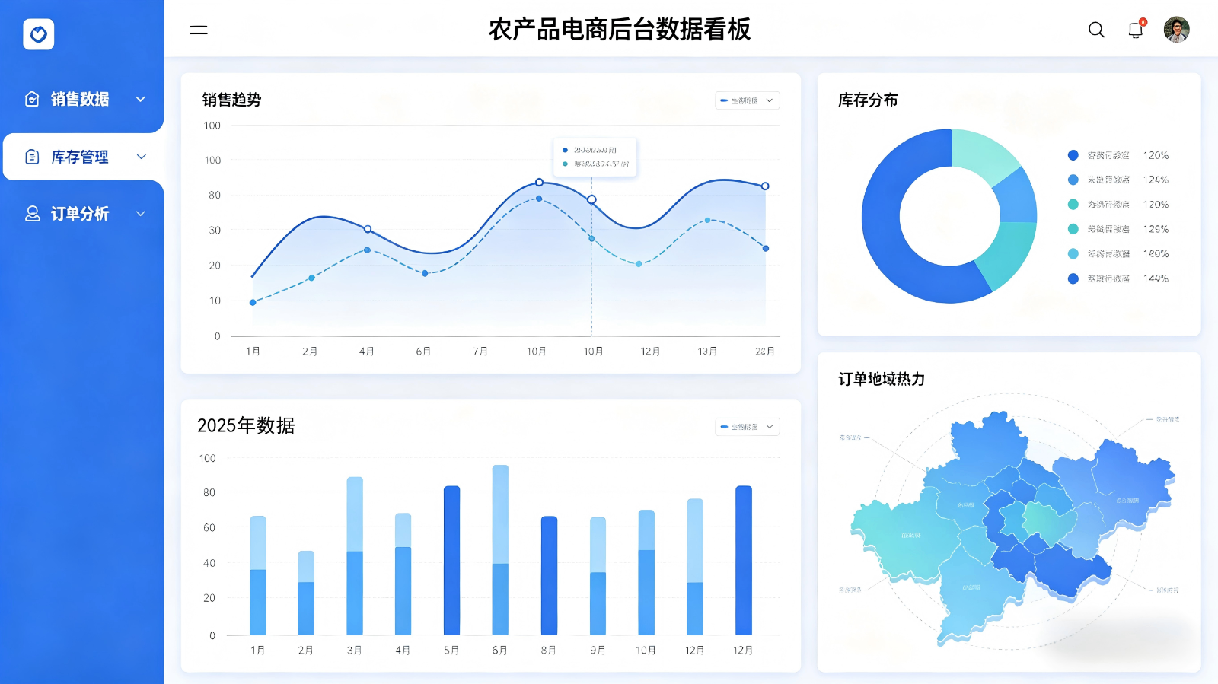This screenshot has height=684, width=1218.
Task: Collapse the 库存管理 chevron
Action: (x=141, y=157)
